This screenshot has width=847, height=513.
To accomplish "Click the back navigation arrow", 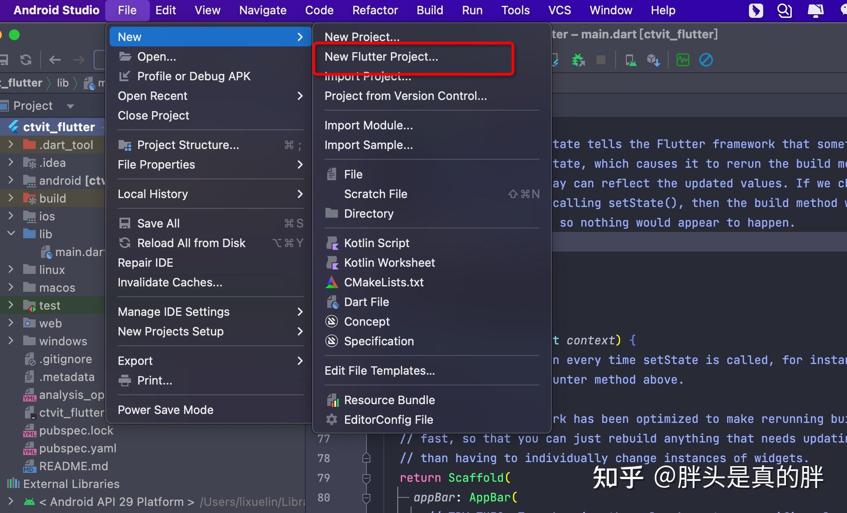I will tap(54, 59).
